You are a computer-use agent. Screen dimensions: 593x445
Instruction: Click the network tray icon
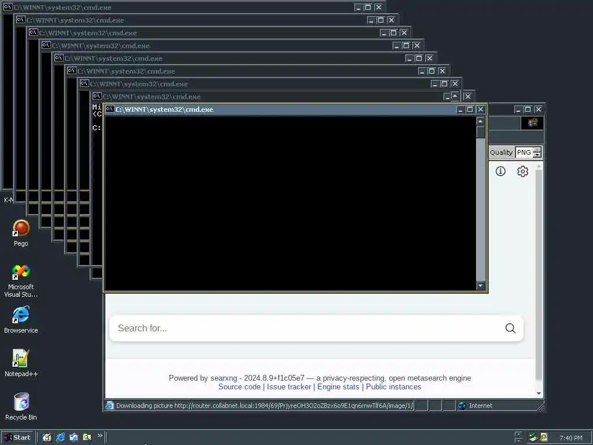tap(533, 437)
